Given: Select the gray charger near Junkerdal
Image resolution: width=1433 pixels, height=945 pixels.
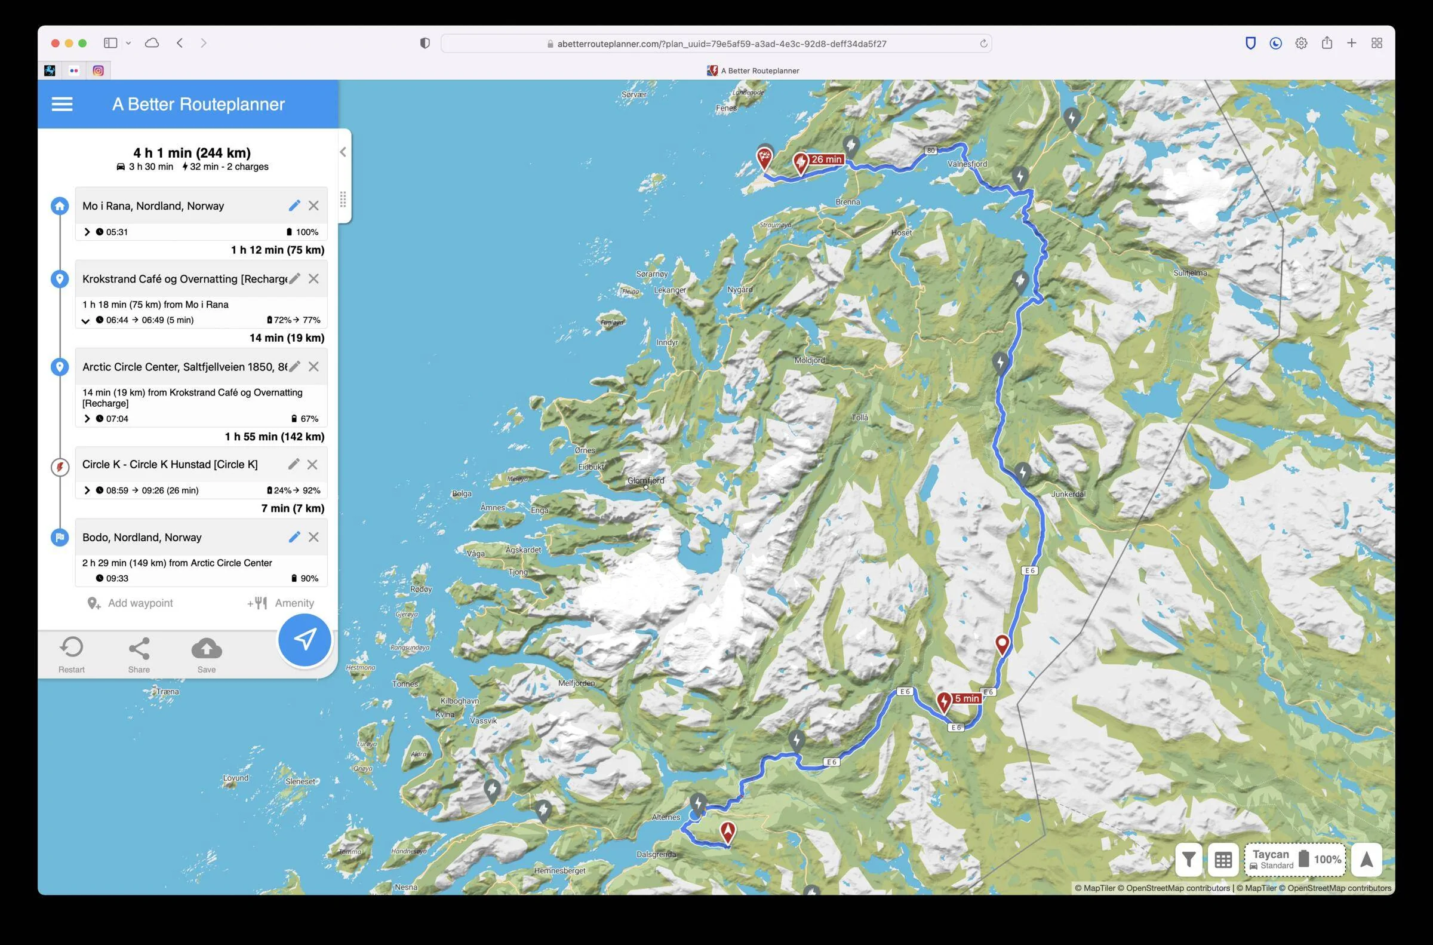Looking at the screenshot, I should (x=1022, y=473).
